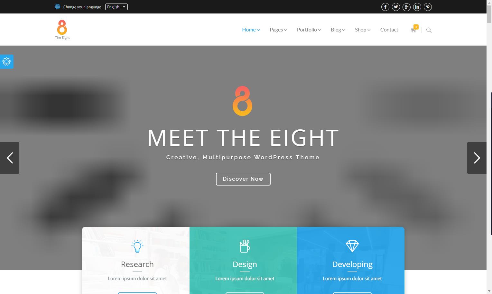Open the Twitter social icon

396,7
